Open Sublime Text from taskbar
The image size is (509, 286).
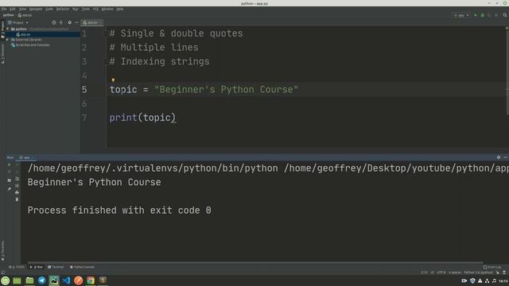pyautogui.click(x=103, y=280)
